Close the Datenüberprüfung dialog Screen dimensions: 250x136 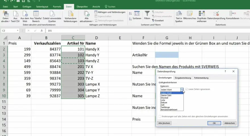pos(234,71)
